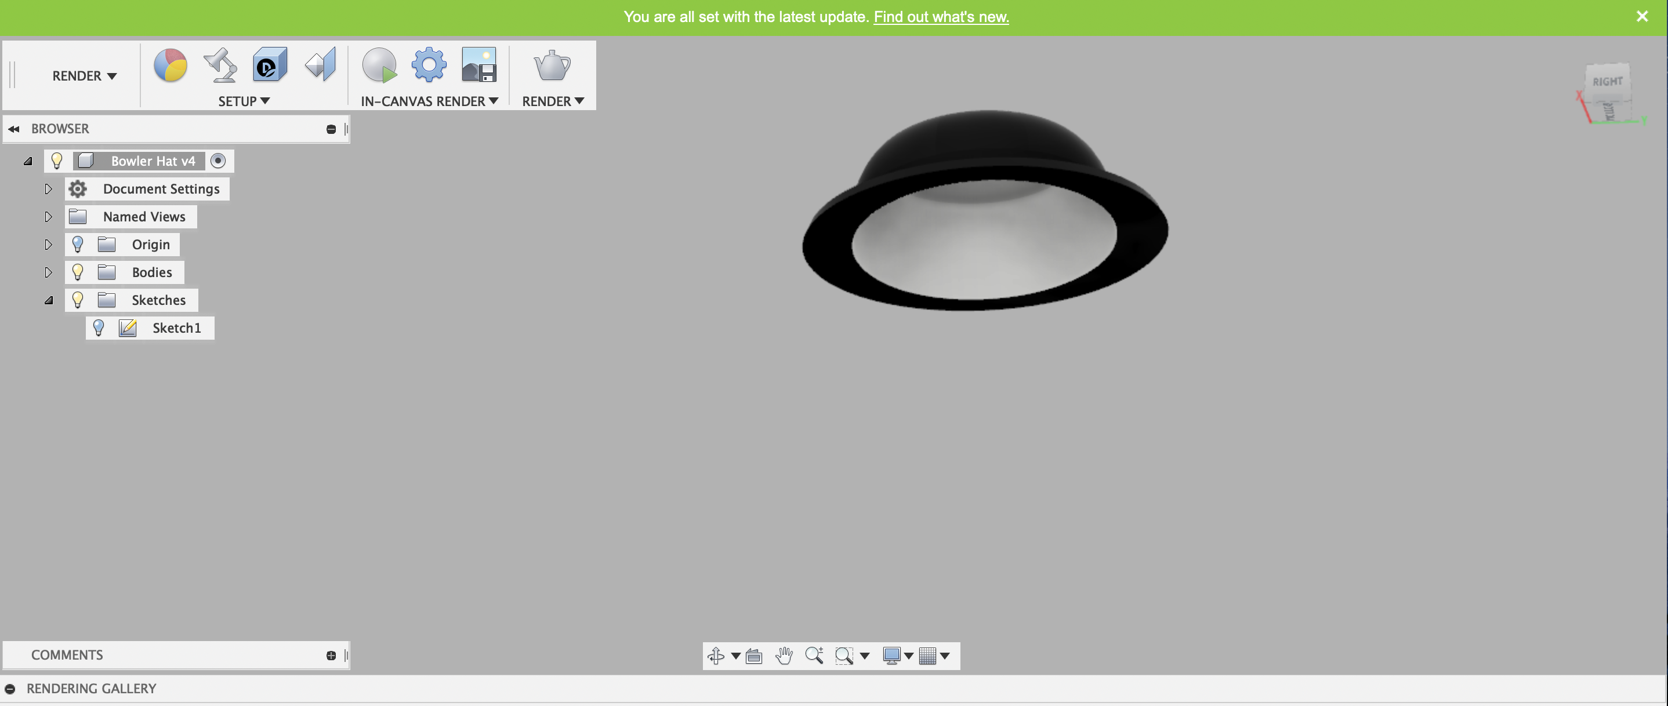The image size is (1668, 706).
Task: Click the RIGHT face of view cube
Action: tap(1607, 82)
